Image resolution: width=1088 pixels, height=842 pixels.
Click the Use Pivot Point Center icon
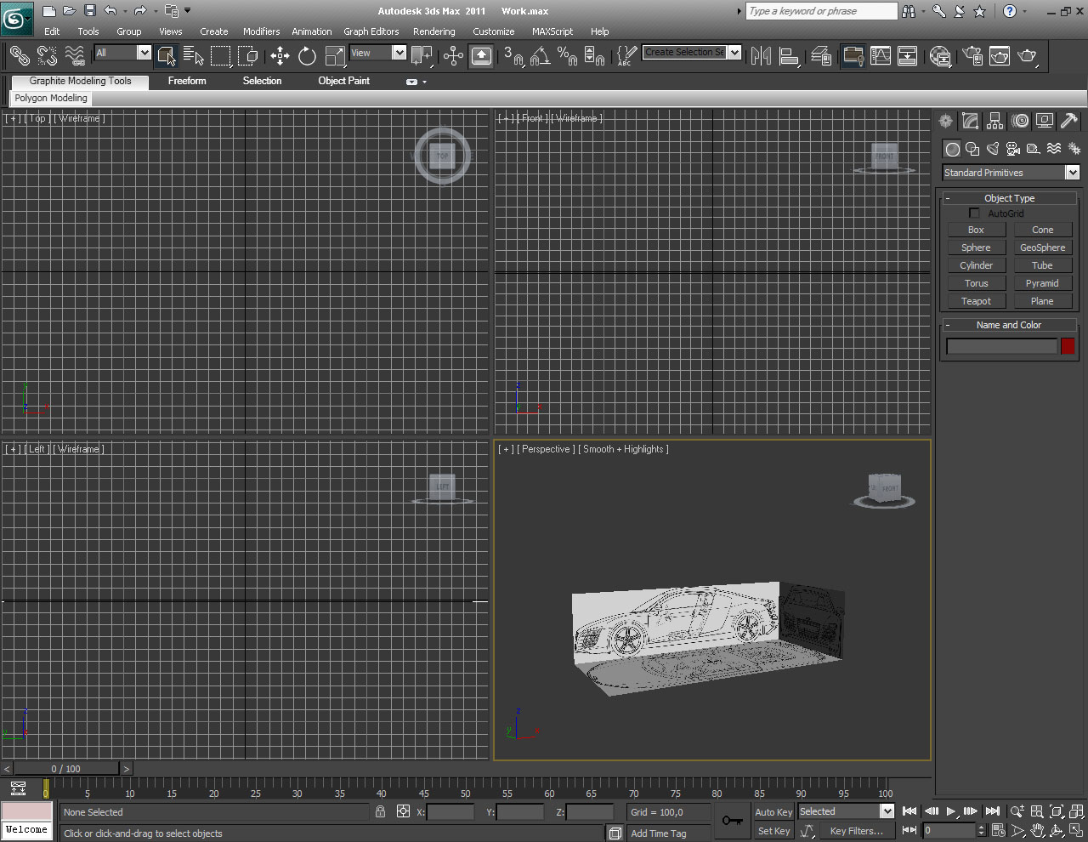[x=422, y=56]
